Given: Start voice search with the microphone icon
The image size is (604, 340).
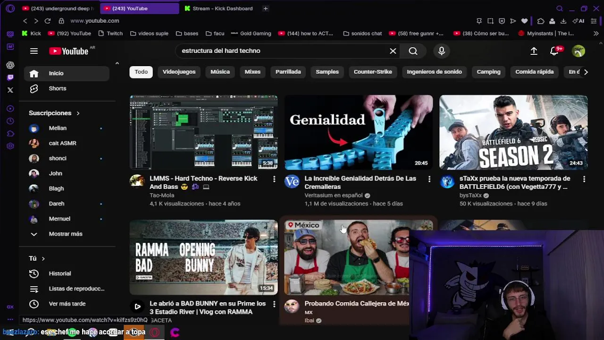Looking at the screenshot, I should (x=442, y=51).
